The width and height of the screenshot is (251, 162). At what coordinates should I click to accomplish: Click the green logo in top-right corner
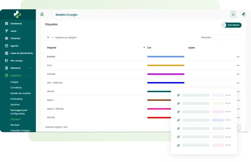click(244, 14)
